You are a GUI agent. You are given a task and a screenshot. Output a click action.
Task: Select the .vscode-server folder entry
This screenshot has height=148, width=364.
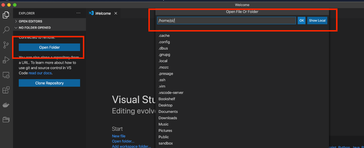(242, 93)
